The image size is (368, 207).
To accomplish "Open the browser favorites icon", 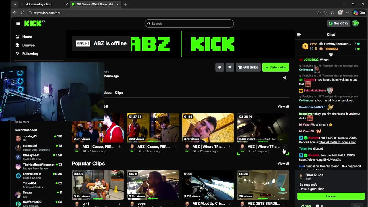I will [x=333, y=13].
